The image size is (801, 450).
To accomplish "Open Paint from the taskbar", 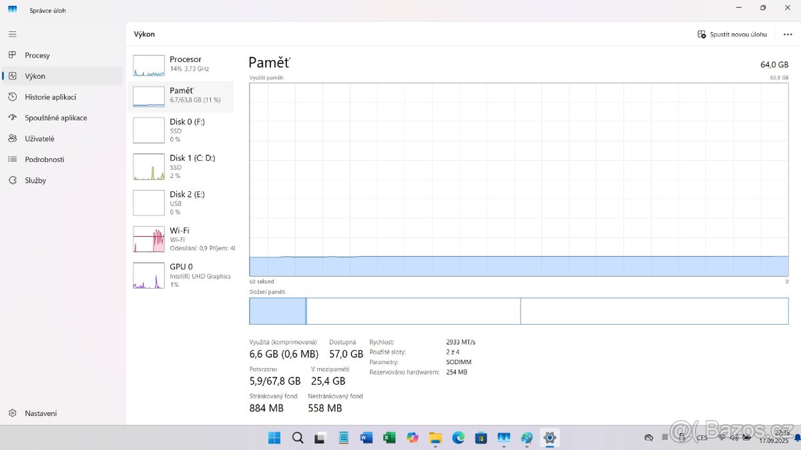I will point(526,438).
